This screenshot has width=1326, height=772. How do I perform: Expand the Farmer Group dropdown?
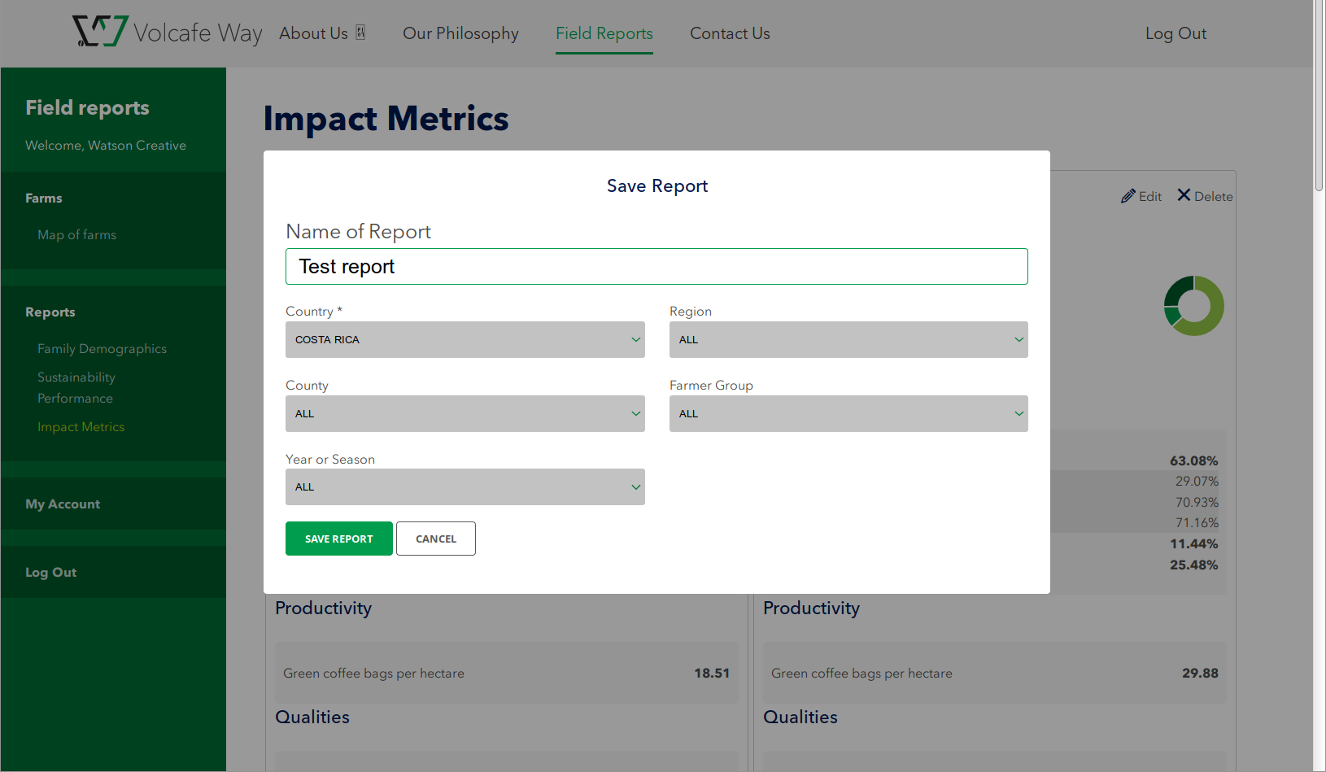[x=848, y=413]
